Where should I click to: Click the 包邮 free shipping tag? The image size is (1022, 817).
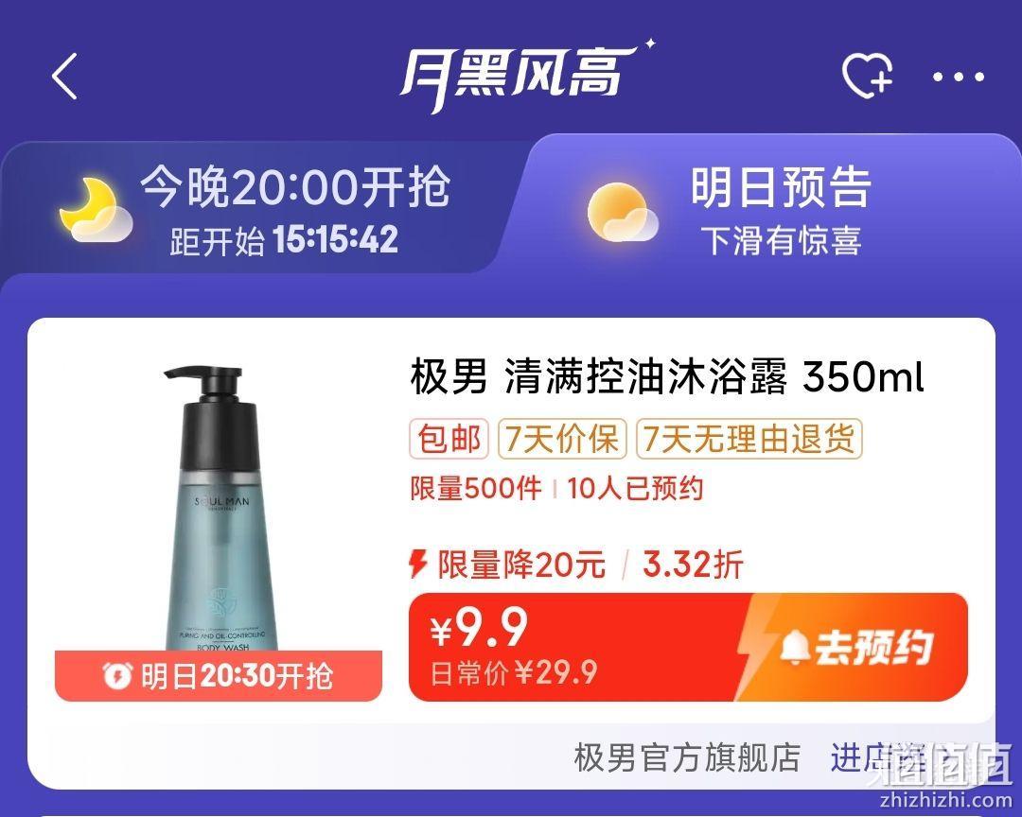coord(449,439)
